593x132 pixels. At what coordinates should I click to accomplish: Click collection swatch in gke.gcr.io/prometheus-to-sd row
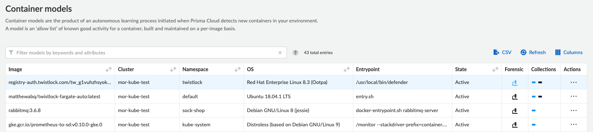click(x=534, y=125)
